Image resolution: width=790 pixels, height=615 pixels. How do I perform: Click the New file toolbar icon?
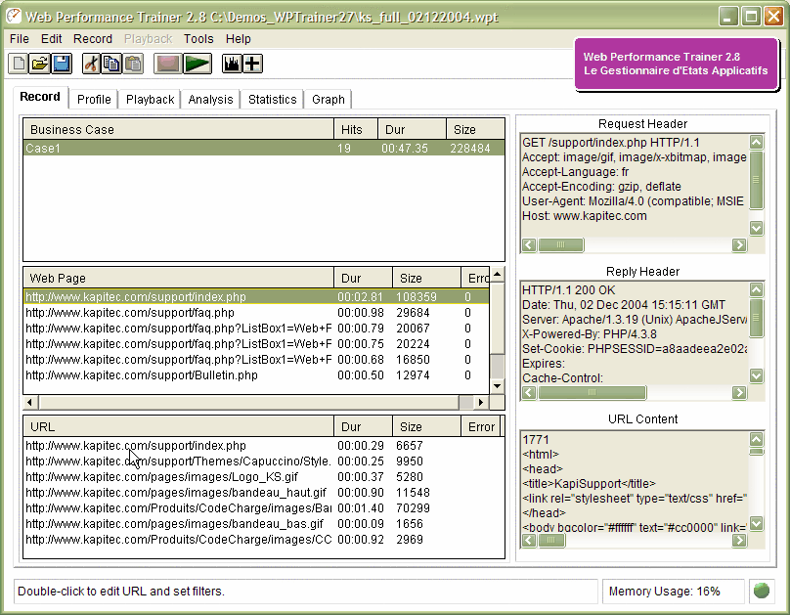coord(19,64)
